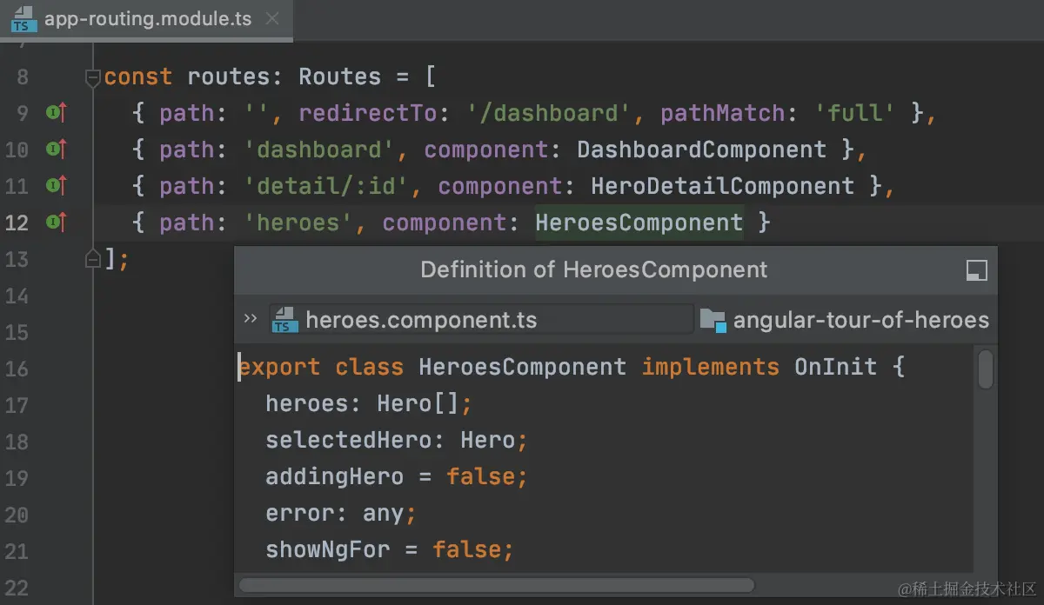The height and width of the screenshot is (605, 1044).
Task: Click the angular-tour-of-heroes project label
Action: pyautogui.click(x=861, y=320)
